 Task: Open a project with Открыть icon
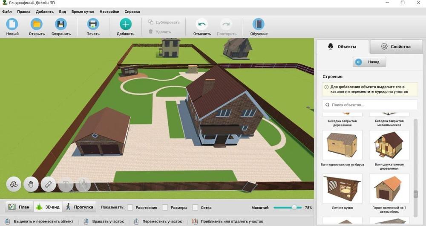coord(37,24)
